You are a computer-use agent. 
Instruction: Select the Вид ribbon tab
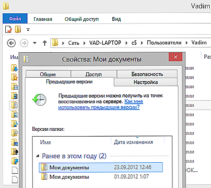116,19
